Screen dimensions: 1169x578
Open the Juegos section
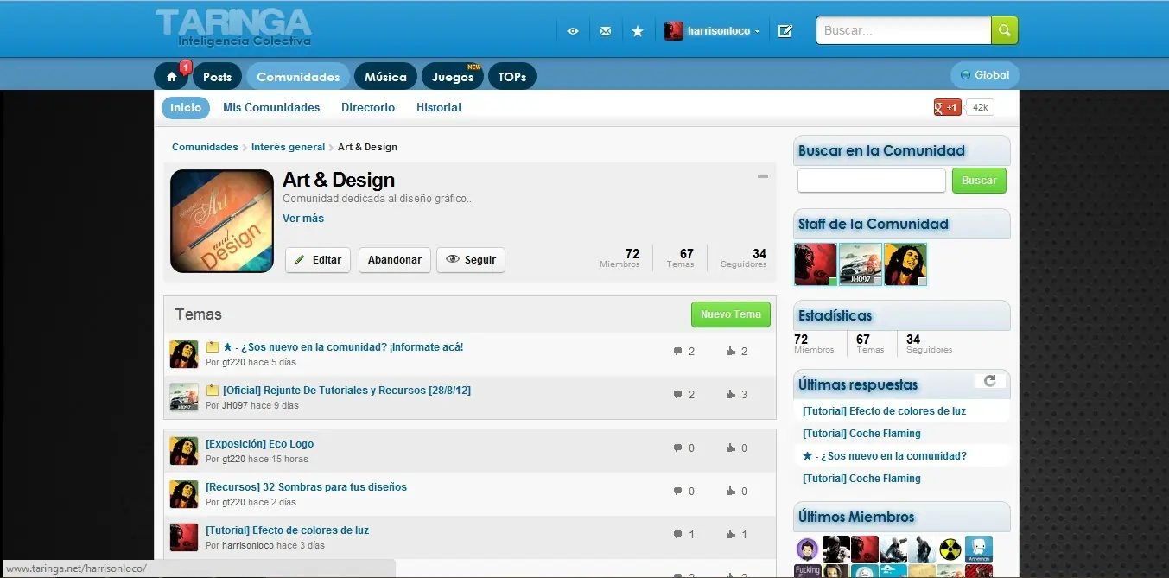click(453, 77)
